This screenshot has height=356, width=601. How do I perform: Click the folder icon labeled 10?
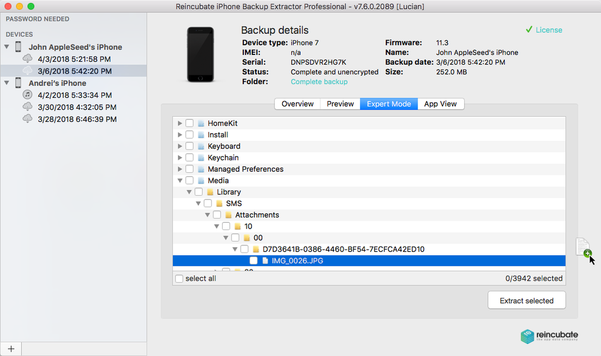point(237,226)
